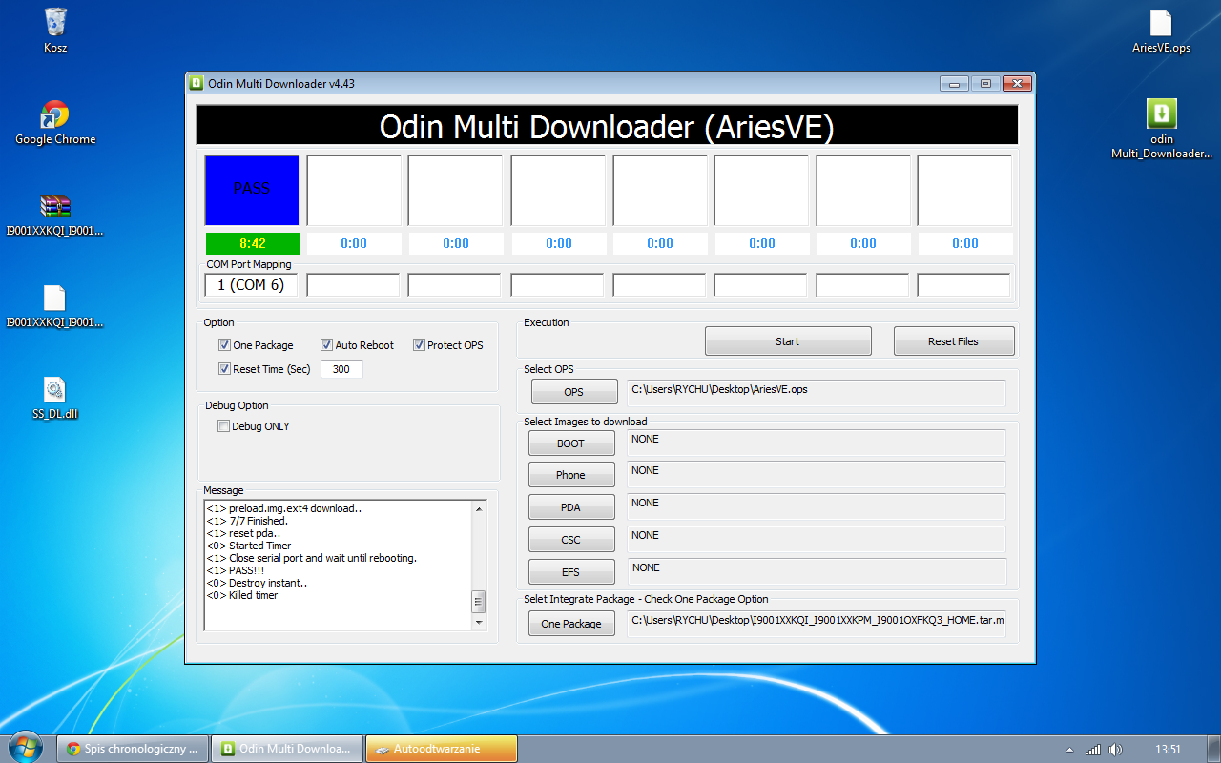Toggle the Protect OPS checkbox

click(x=419, y=345)
